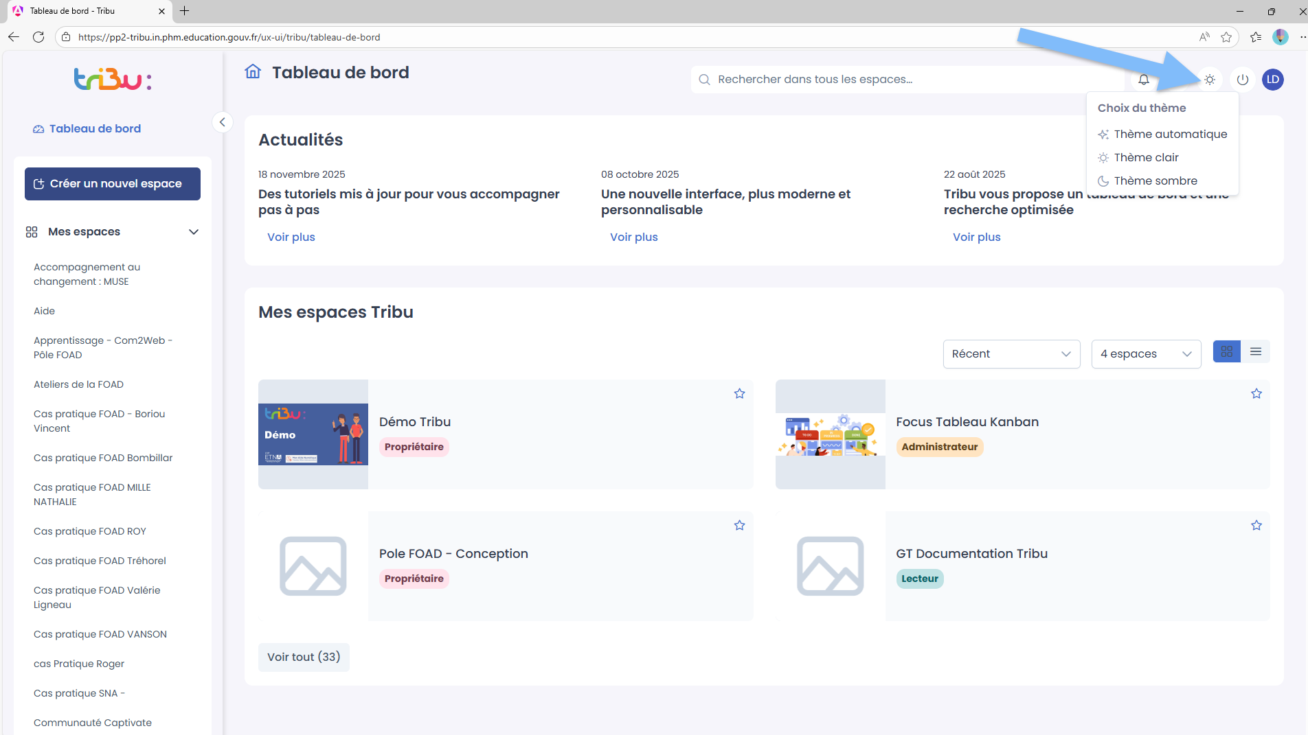This screenshot has height=735, width=1308.
Task: Open the Aide space in sidebar
Action: tap(44, 312)
